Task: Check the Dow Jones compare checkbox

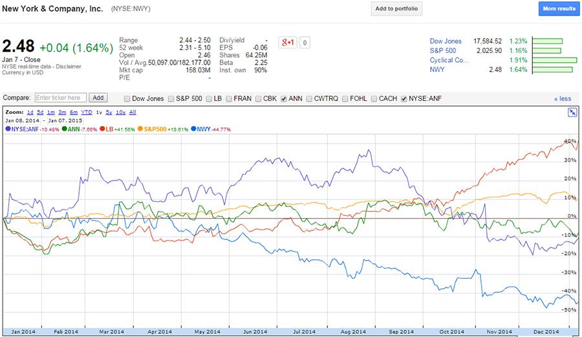Action: pos(127,99)
